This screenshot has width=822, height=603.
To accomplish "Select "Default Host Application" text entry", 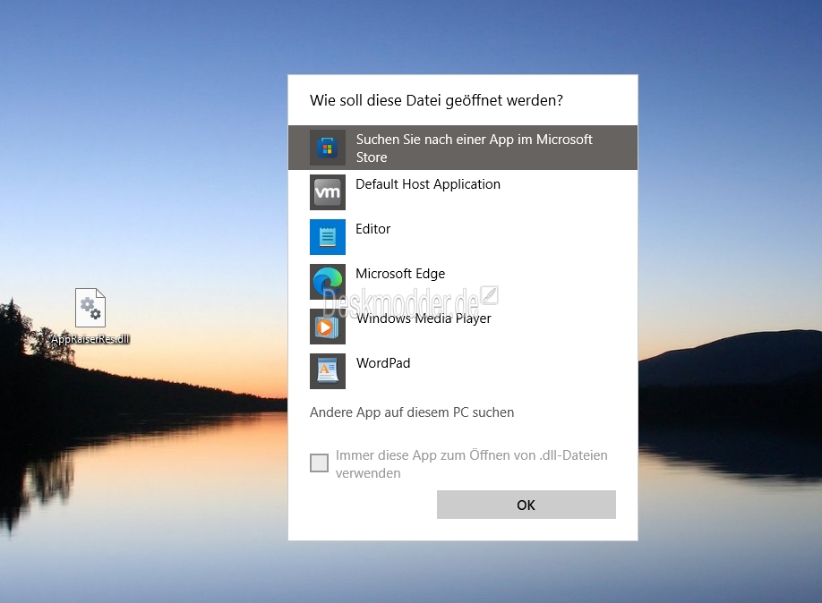I will coord(428,184).
